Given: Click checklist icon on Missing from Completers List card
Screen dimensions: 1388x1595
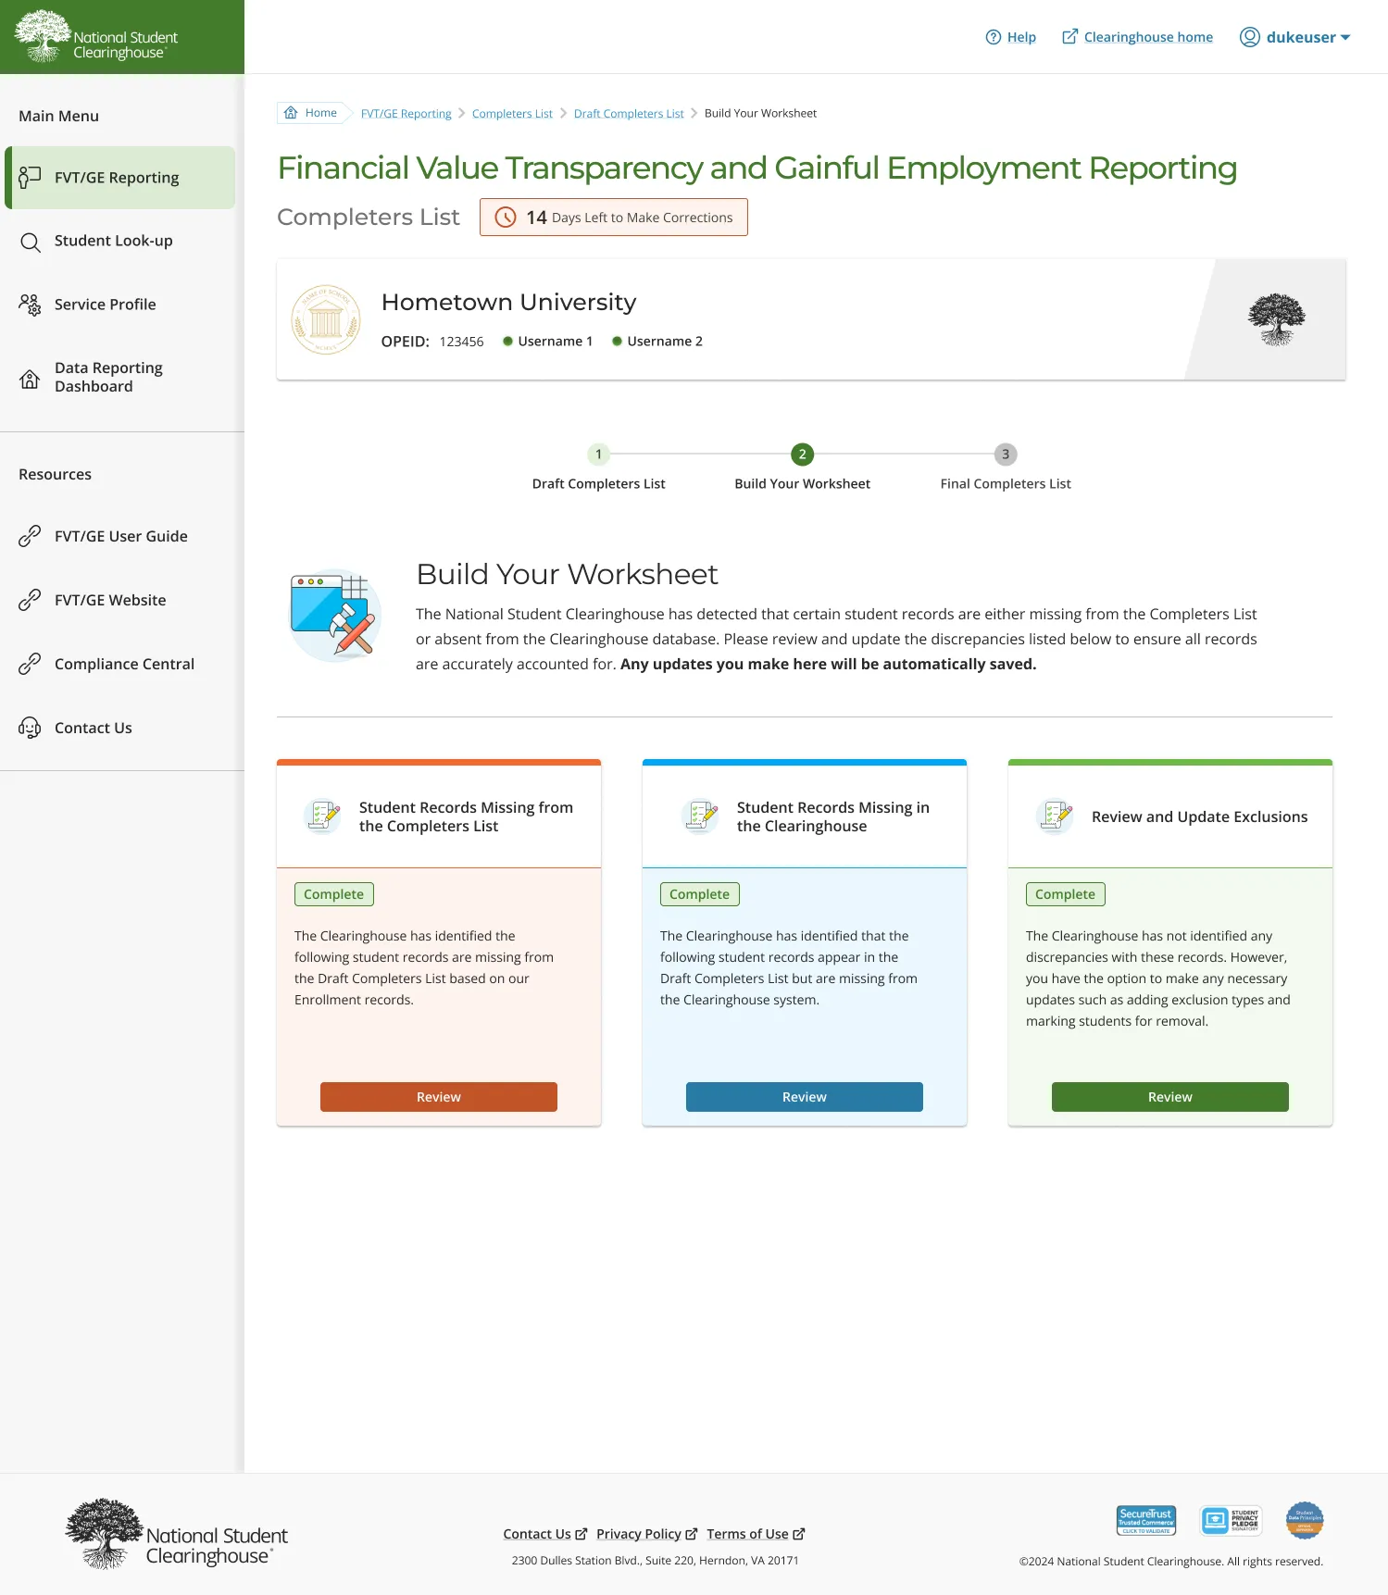Looking at the screenshot, I should [323, 816].
